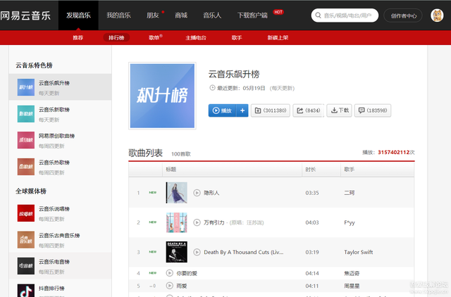Screen dimensions: 451x297
Task: Open the 创作者中心 button
Action: pos(403,15)
